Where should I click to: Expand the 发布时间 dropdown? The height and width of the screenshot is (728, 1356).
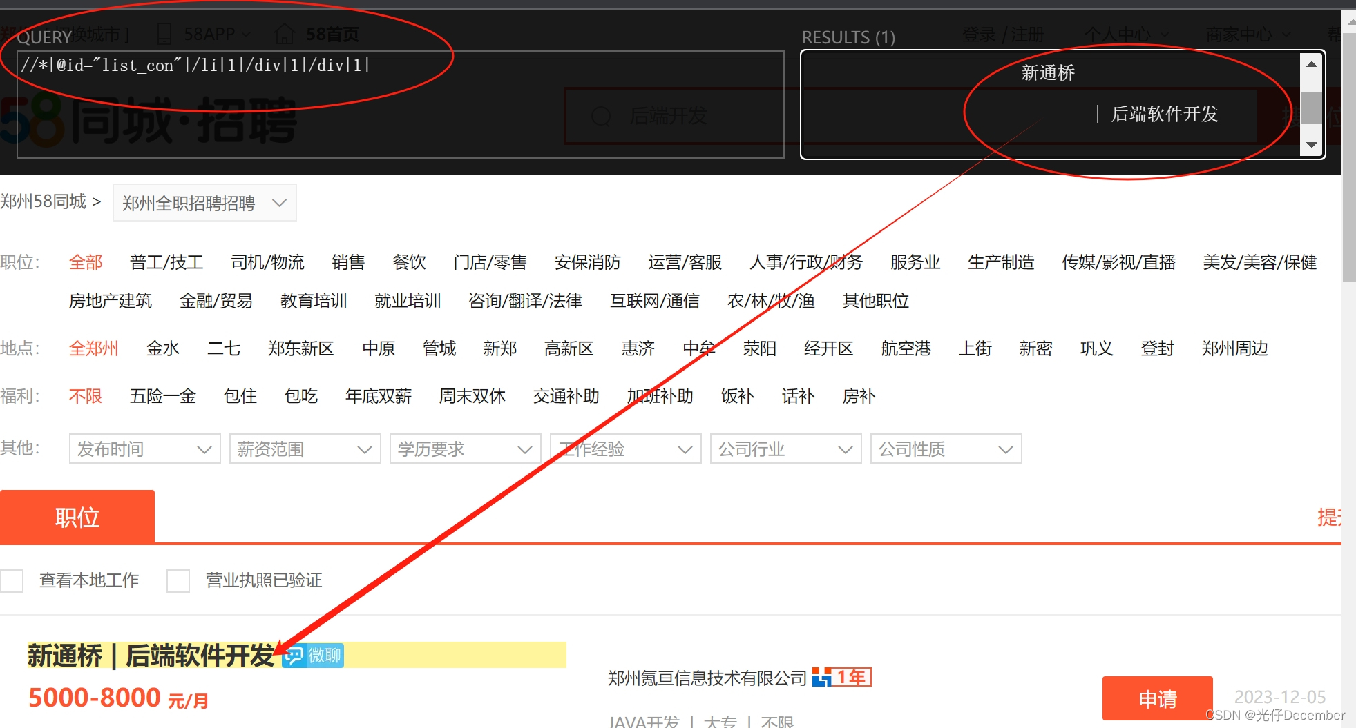click(144, 449)
